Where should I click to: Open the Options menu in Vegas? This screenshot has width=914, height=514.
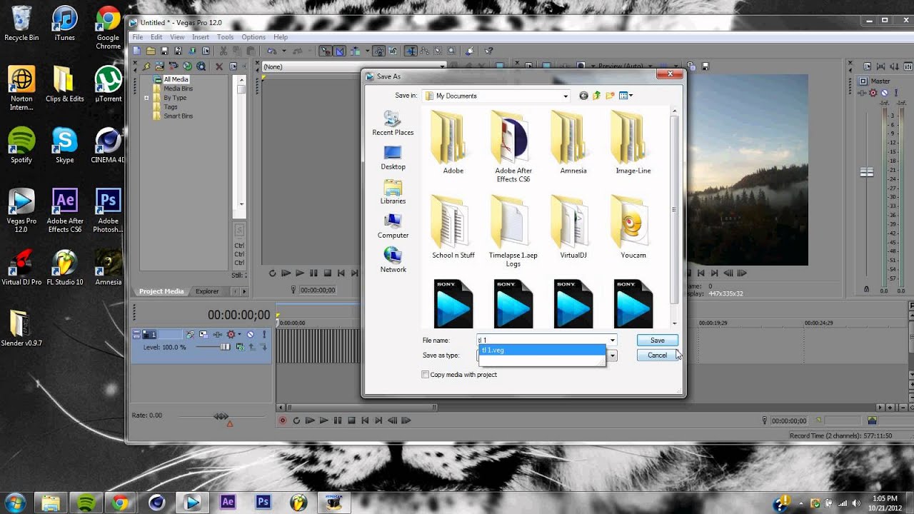[x=253, y=37]
